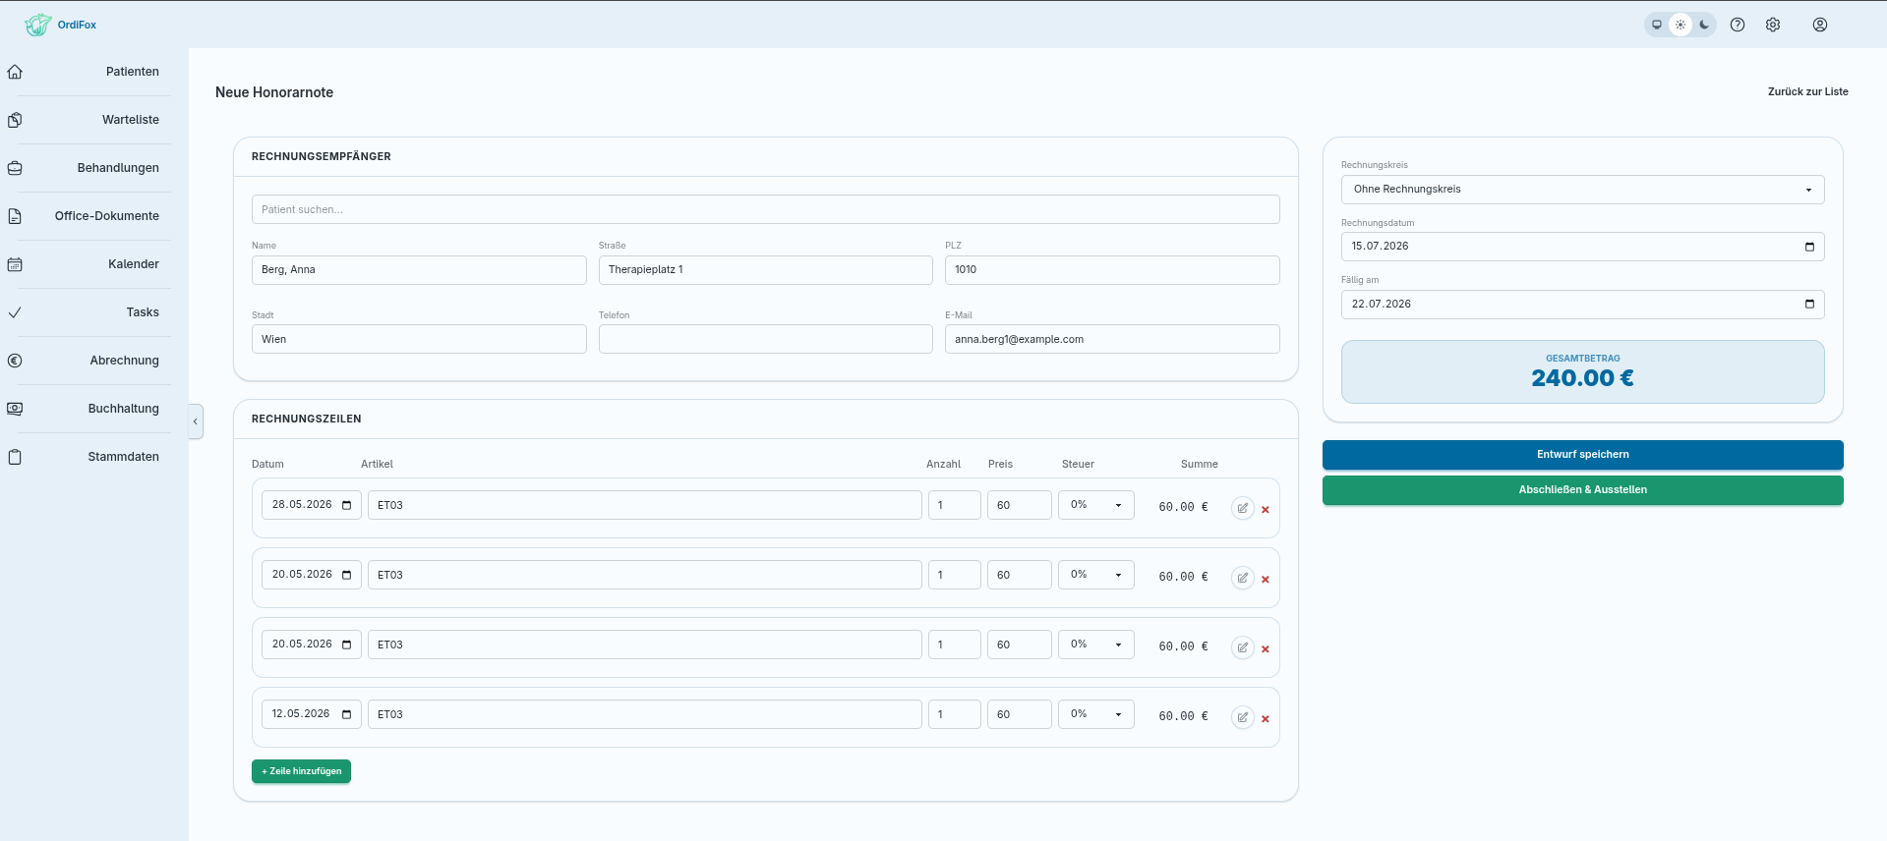Click Entwurf speichern button
1887x841 pixels.
(x=1582, y=455)
